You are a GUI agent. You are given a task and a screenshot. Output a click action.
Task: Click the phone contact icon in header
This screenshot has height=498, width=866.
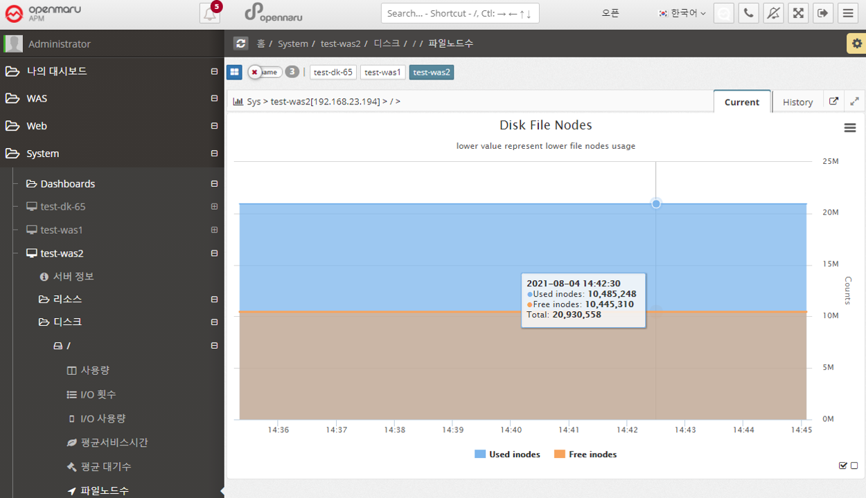(x=748, y=13)
